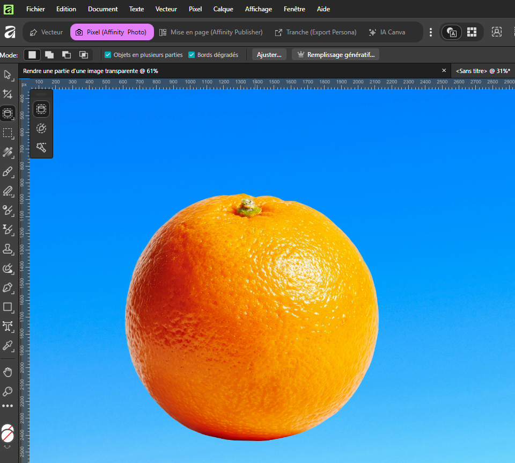This screenshot has width=515, height=463.
Task: Select the Move tool arrow
Action: tap(8, 75)
